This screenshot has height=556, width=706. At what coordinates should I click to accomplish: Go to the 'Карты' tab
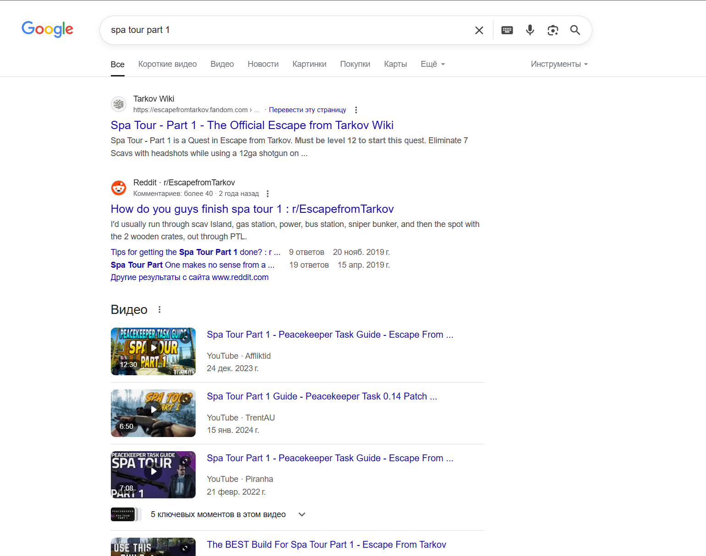click(396, 64)
